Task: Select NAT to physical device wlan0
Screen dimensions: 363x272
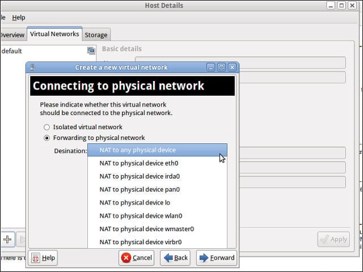Action: tap(157, 216)
